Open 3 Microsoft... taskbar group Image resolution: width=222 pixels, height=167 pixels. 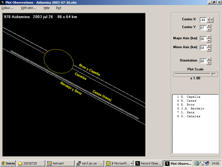(119, 163)
